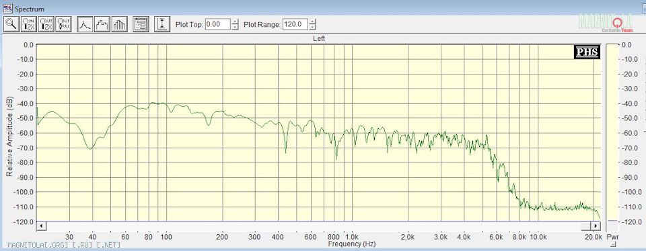Click the horizontal scrollbar right arrow
Viewport: 646px width, 251px height.
[596, 225]
